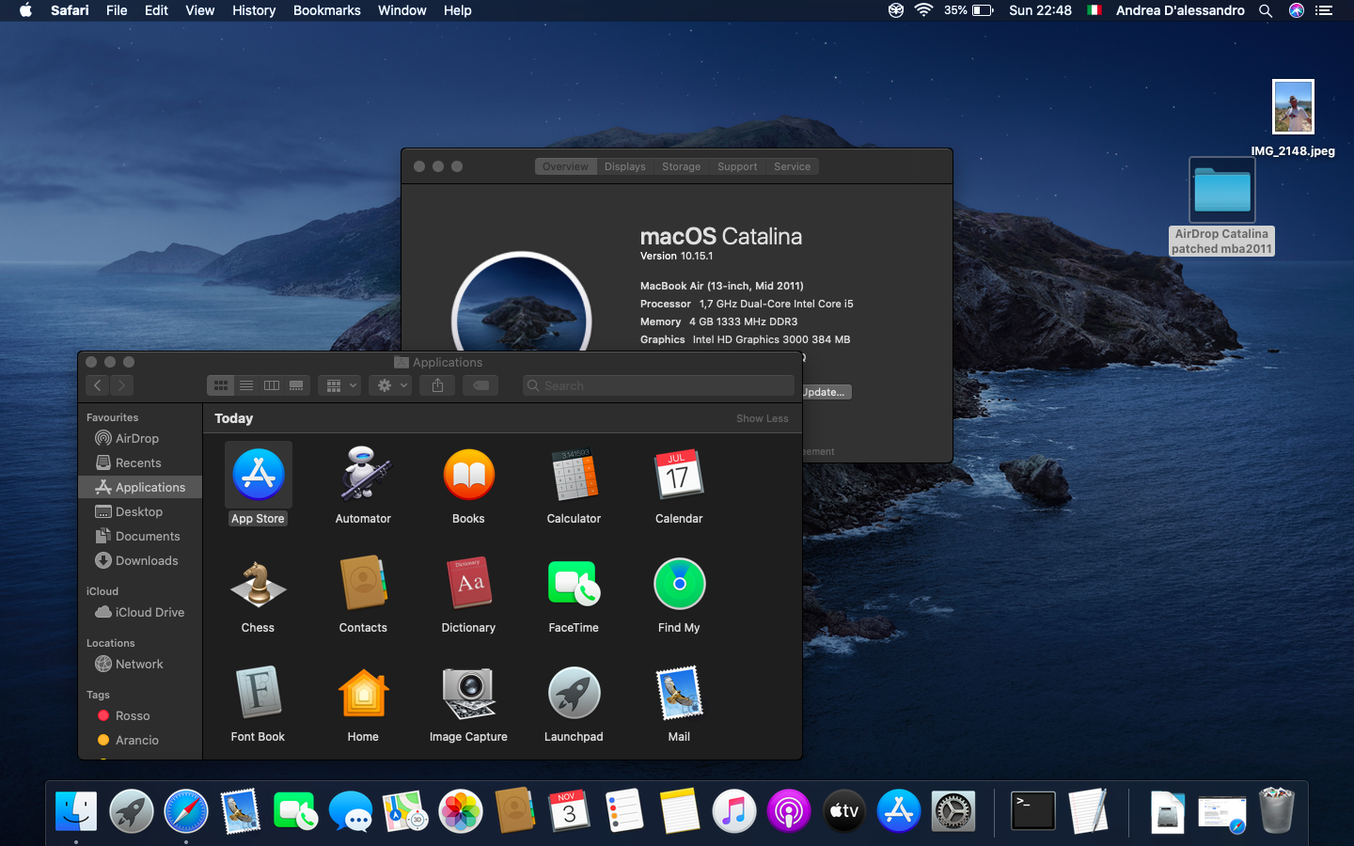Open Trash in the Dock
Viewport: 1354px width, 846px height.
[x=1277, y=810]
